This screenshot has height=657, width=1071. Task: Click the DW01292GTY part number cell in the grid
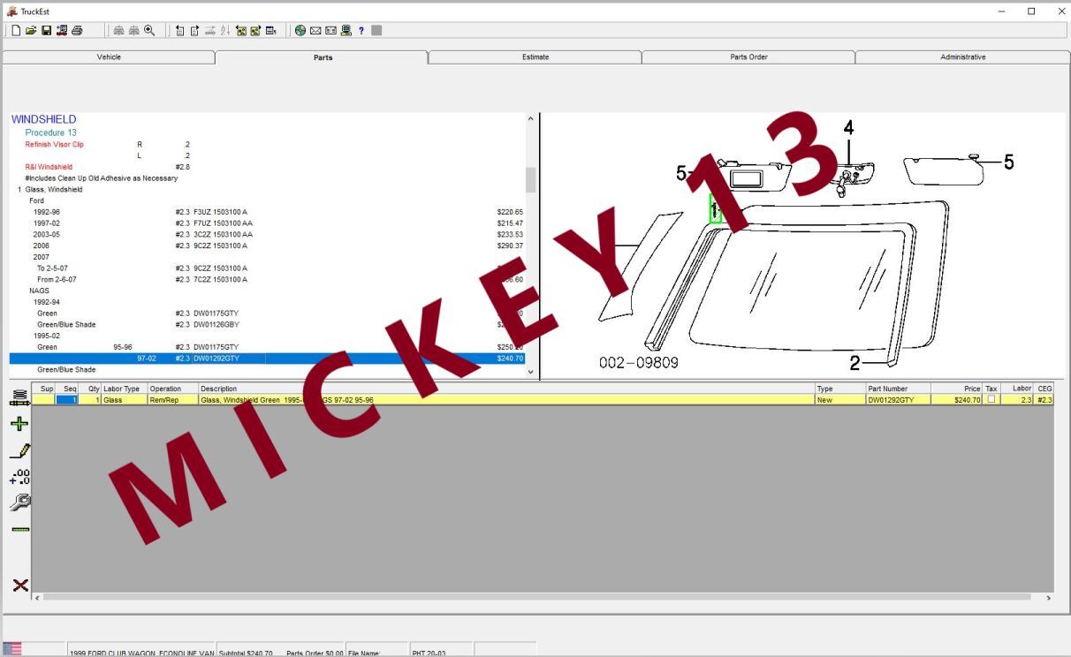pos(900,400)
